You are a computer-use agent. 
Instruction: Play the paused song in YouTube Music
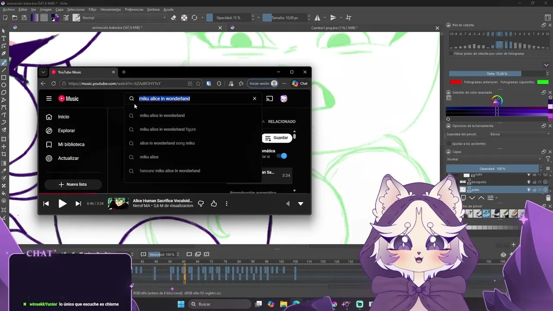point(63,203)
